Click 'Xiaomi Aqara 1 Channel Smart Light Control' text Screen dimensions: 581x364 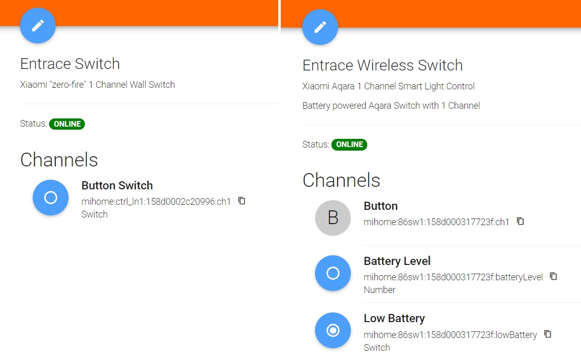pos(388,86)
